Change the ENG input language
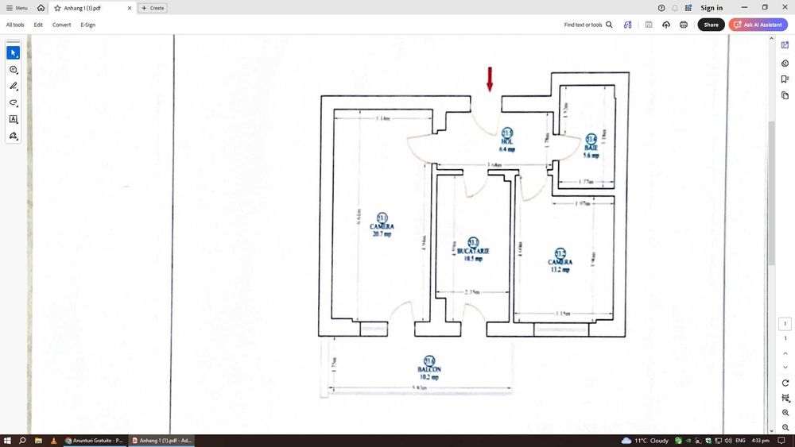The height and width of the screenshot is (447, 795). point(740,441)
